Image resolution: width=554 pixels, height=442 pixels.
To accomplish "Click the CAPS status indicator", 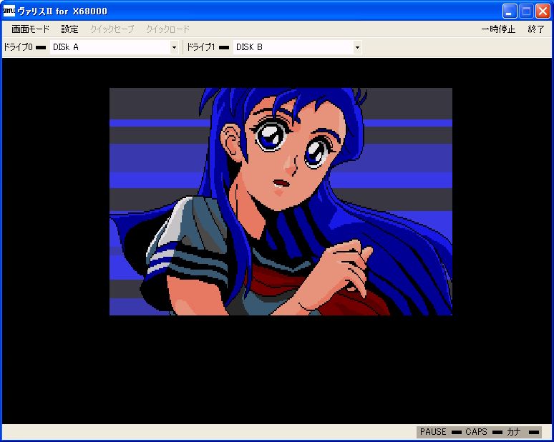I will [x=497, y=432].
